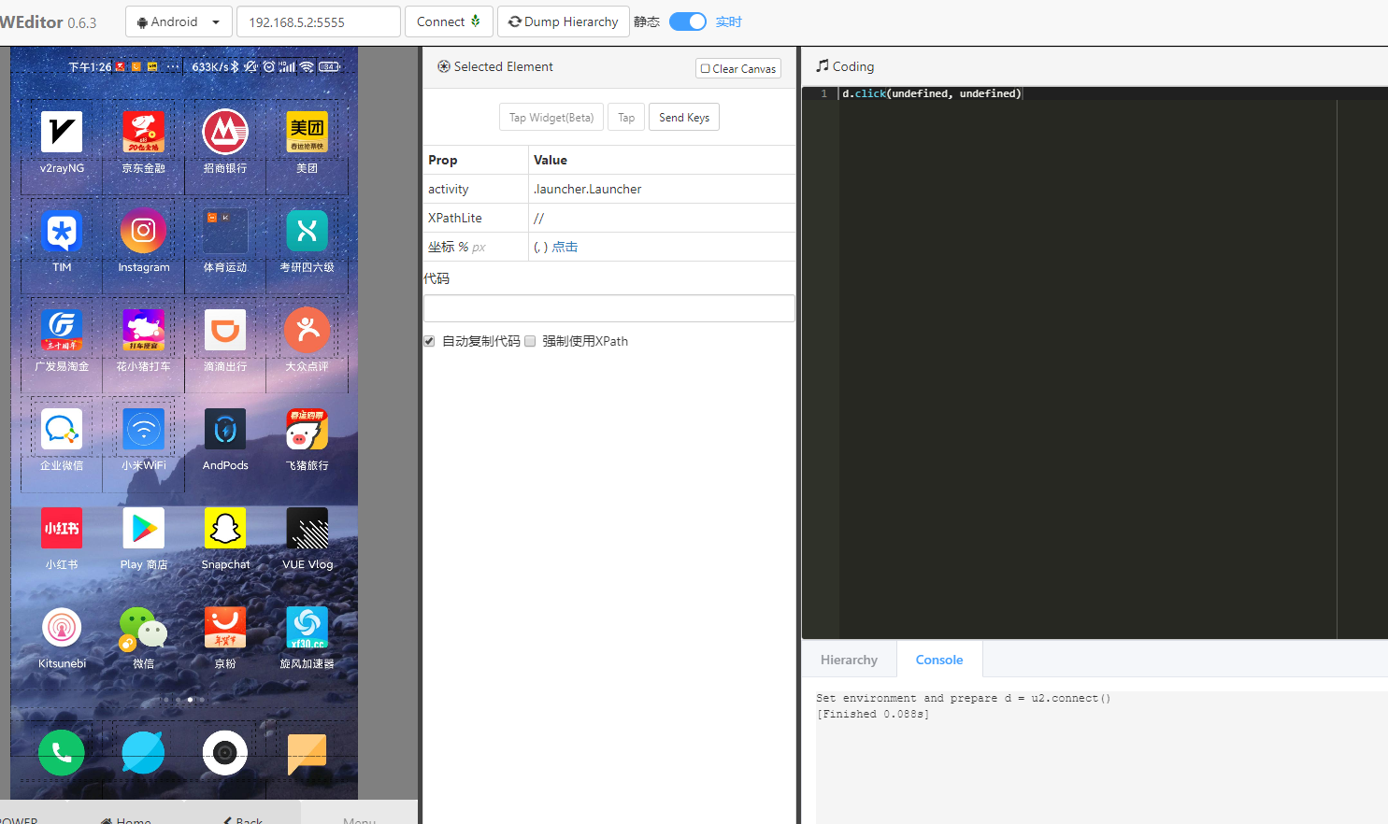Image resolution: width=1388 pixels, height=824 pixels.
Task: Click the Menu button below the phone
Action: coord(359,820)
